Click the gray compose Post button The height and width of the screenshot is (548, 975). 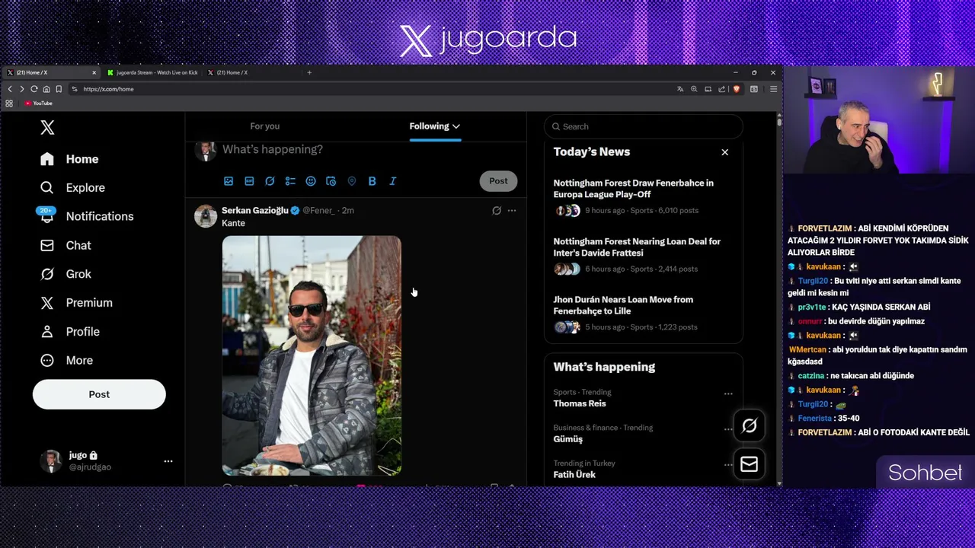tap(498, 181)
